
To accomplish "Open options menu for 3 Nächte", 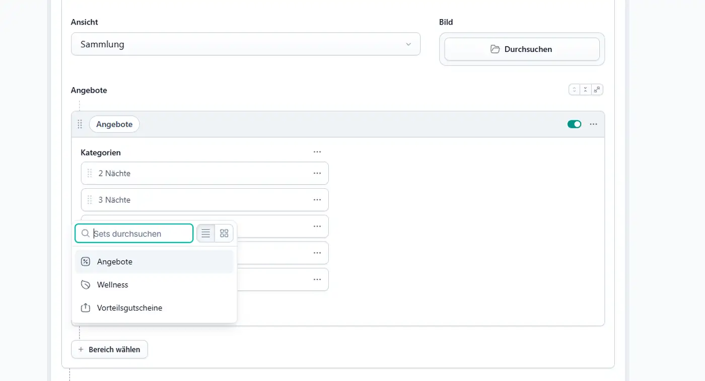I will (317, 200).
